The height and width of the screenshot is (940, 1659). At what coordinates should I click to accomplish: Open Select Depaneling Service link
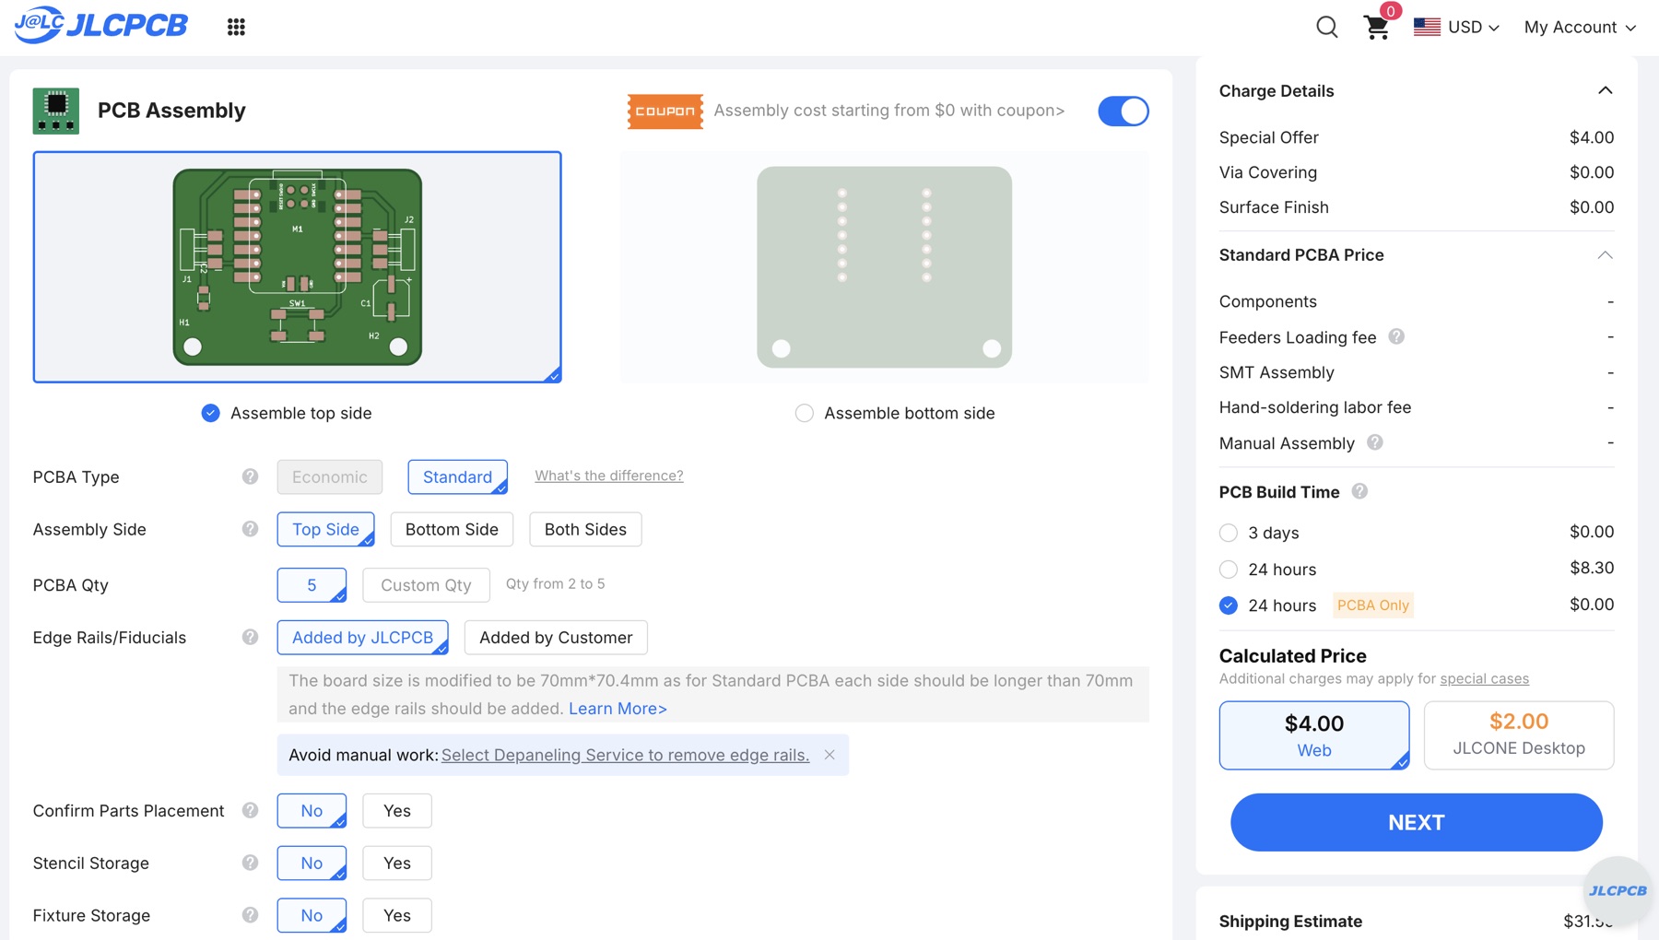click(625, 755)
